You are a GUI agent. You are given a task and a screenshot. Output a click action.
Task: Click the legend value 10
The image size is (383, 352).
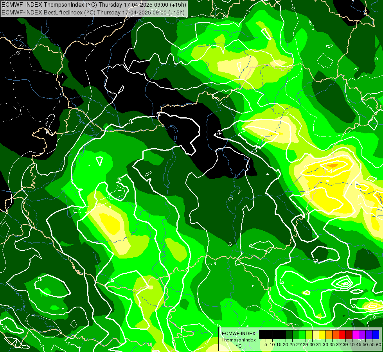point(272,345)
